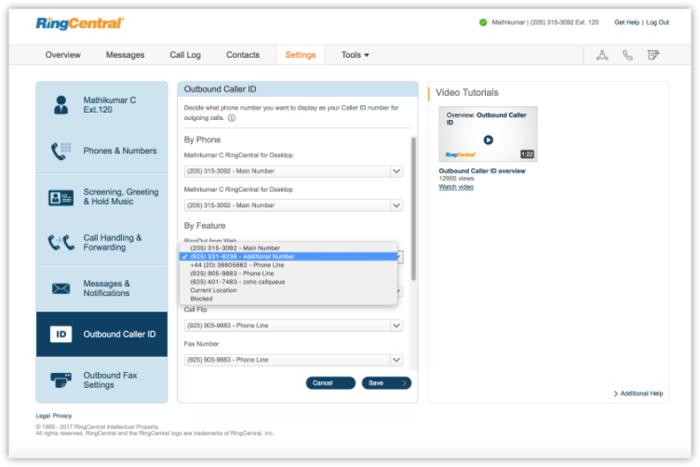Click the green online status indicator
Image resolution: width=700 pixels, height=467 pixels.
point(483,22)
